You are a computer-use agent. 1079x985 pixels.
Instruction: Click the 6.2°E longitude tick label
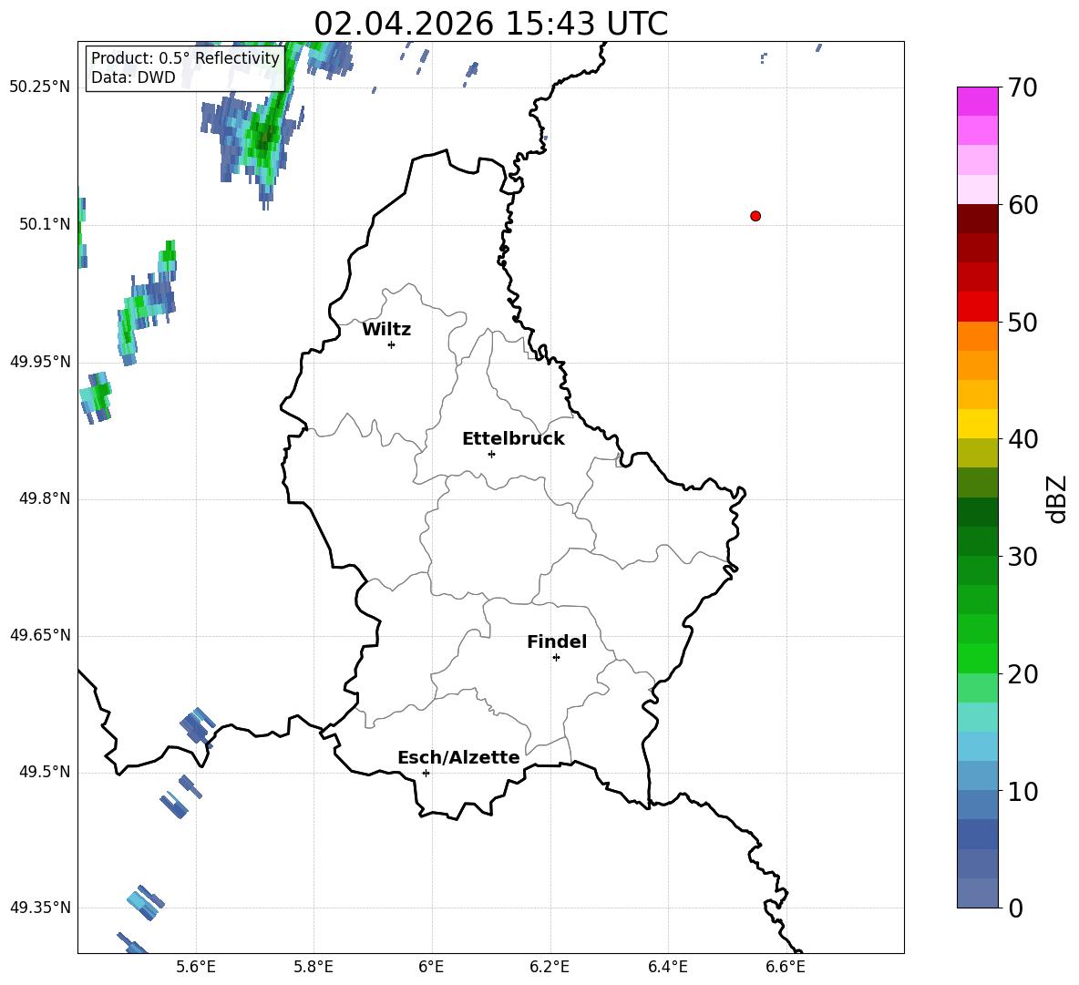tap(550, 967)
